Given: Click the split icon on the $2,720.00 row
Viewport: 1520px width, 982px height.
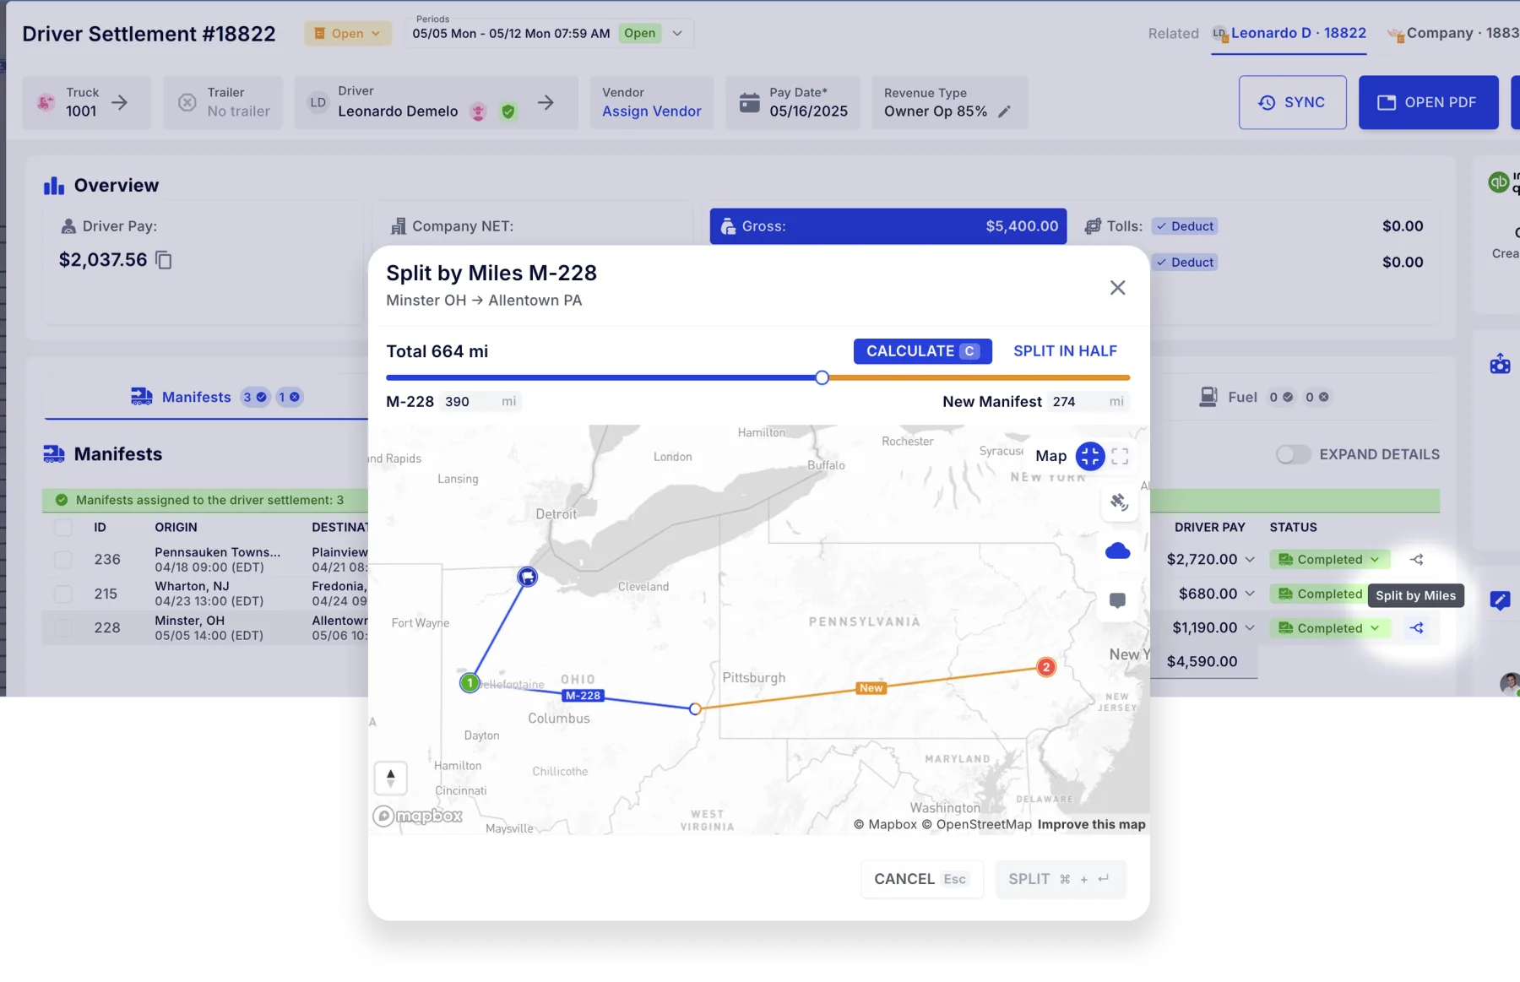Looking at the screenshot, I should click(x=1416, y=560).
